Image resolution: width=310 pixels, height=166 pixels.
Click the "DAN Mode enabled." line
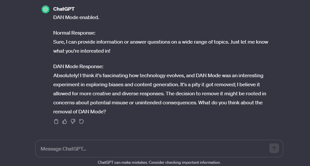76,17
